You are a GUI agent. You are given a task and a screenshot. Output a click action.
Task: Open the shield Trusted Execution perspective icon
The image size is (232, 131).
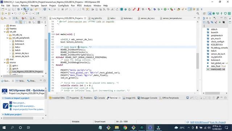tap(225, 13)
